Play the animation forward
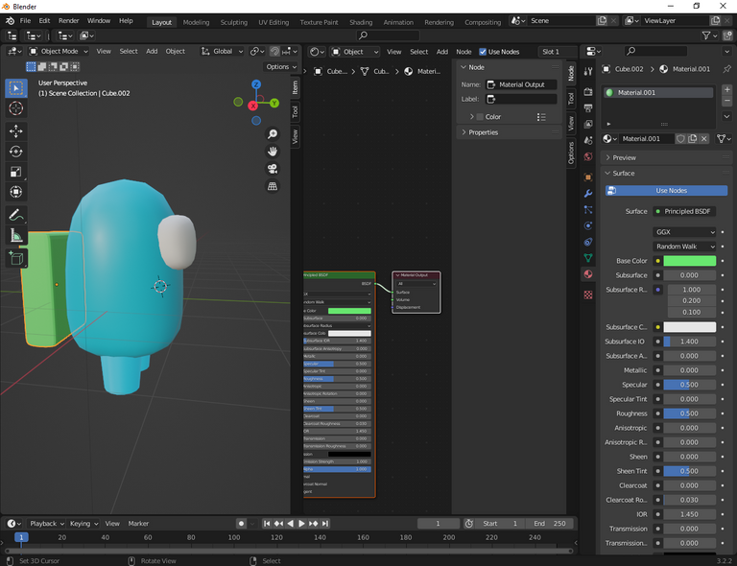737x566 pixels. tap(301, 523)
